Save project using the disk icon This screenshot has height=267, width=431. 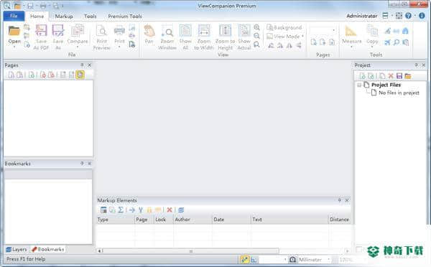pyautogui.click(x=399, y=76)
